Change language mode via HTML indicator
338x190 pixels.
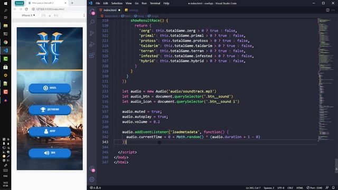pos(299,188)
